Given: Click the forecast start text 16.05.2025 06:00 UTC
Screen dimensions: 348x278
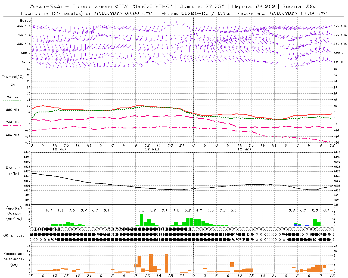Looking at the screenshot, I should (123, 13).
